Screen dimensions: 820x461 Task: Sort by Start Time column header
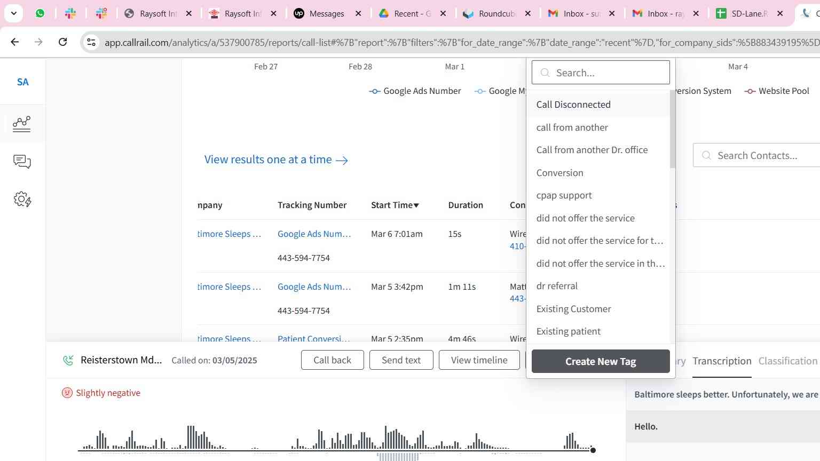pos(395,205)
